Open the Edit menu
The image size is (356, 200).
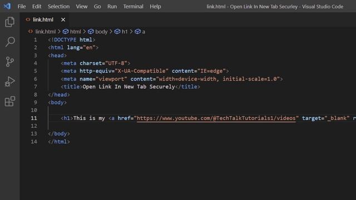(37, 6)
